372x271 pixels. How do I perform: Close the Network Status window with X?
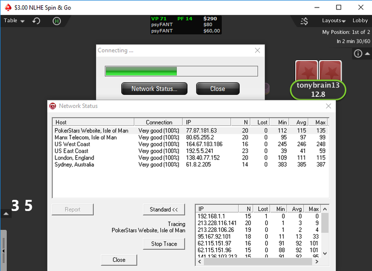coord(328,106)
